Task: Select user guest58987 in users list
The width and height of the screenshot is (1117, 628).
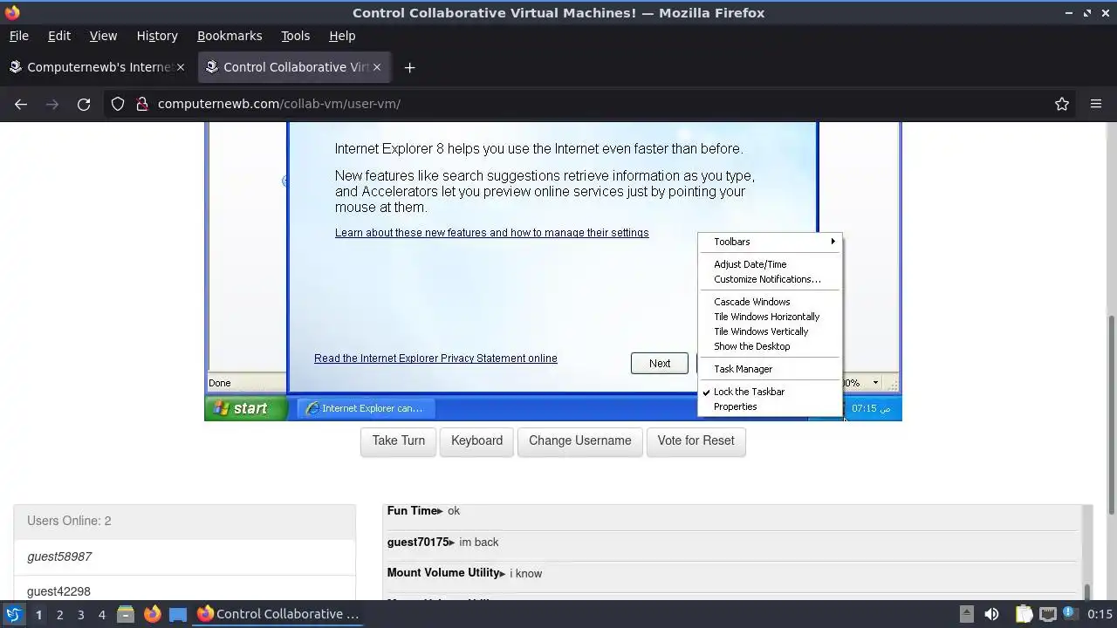Action: pos(184,556)
